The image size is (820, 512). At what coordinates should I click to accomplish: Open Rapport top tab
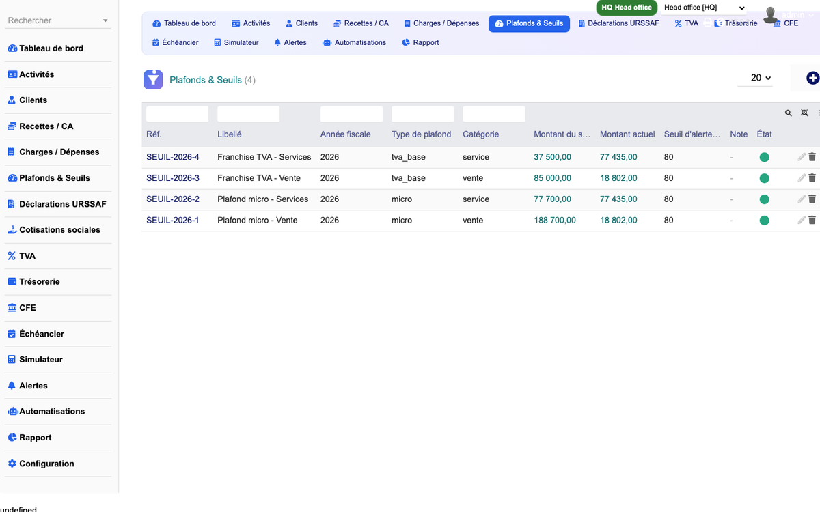[420, 42]
